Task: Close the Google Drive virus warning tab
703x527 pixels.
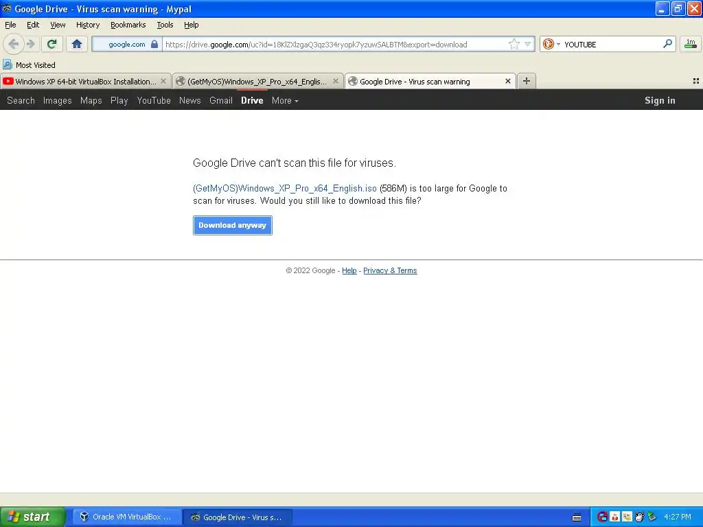Action: click(x=507, y=81)
